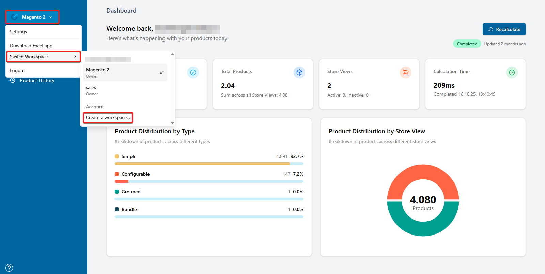
Task: Click the Simple product type progress bar
Action: [x=209, y=164]
